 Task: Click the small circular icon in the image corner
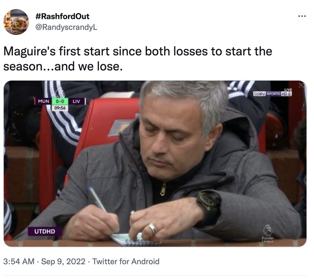[301, 84]
